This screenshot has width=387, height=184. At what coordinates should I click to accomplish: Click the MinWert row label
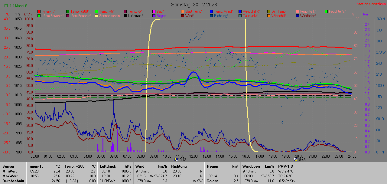click(10, 171)
